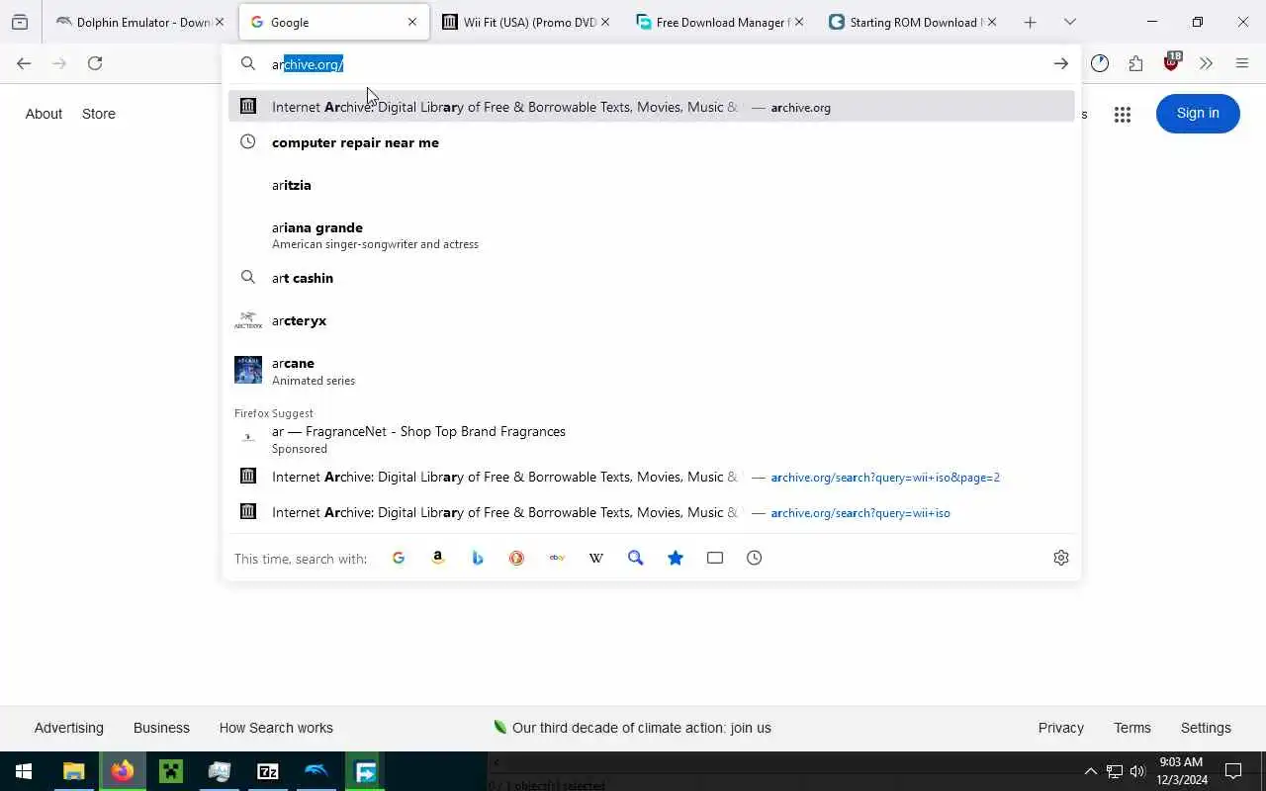Search bookmarks with the star icon
This screenshot has height=791, width=1266.
coord(676,558)
